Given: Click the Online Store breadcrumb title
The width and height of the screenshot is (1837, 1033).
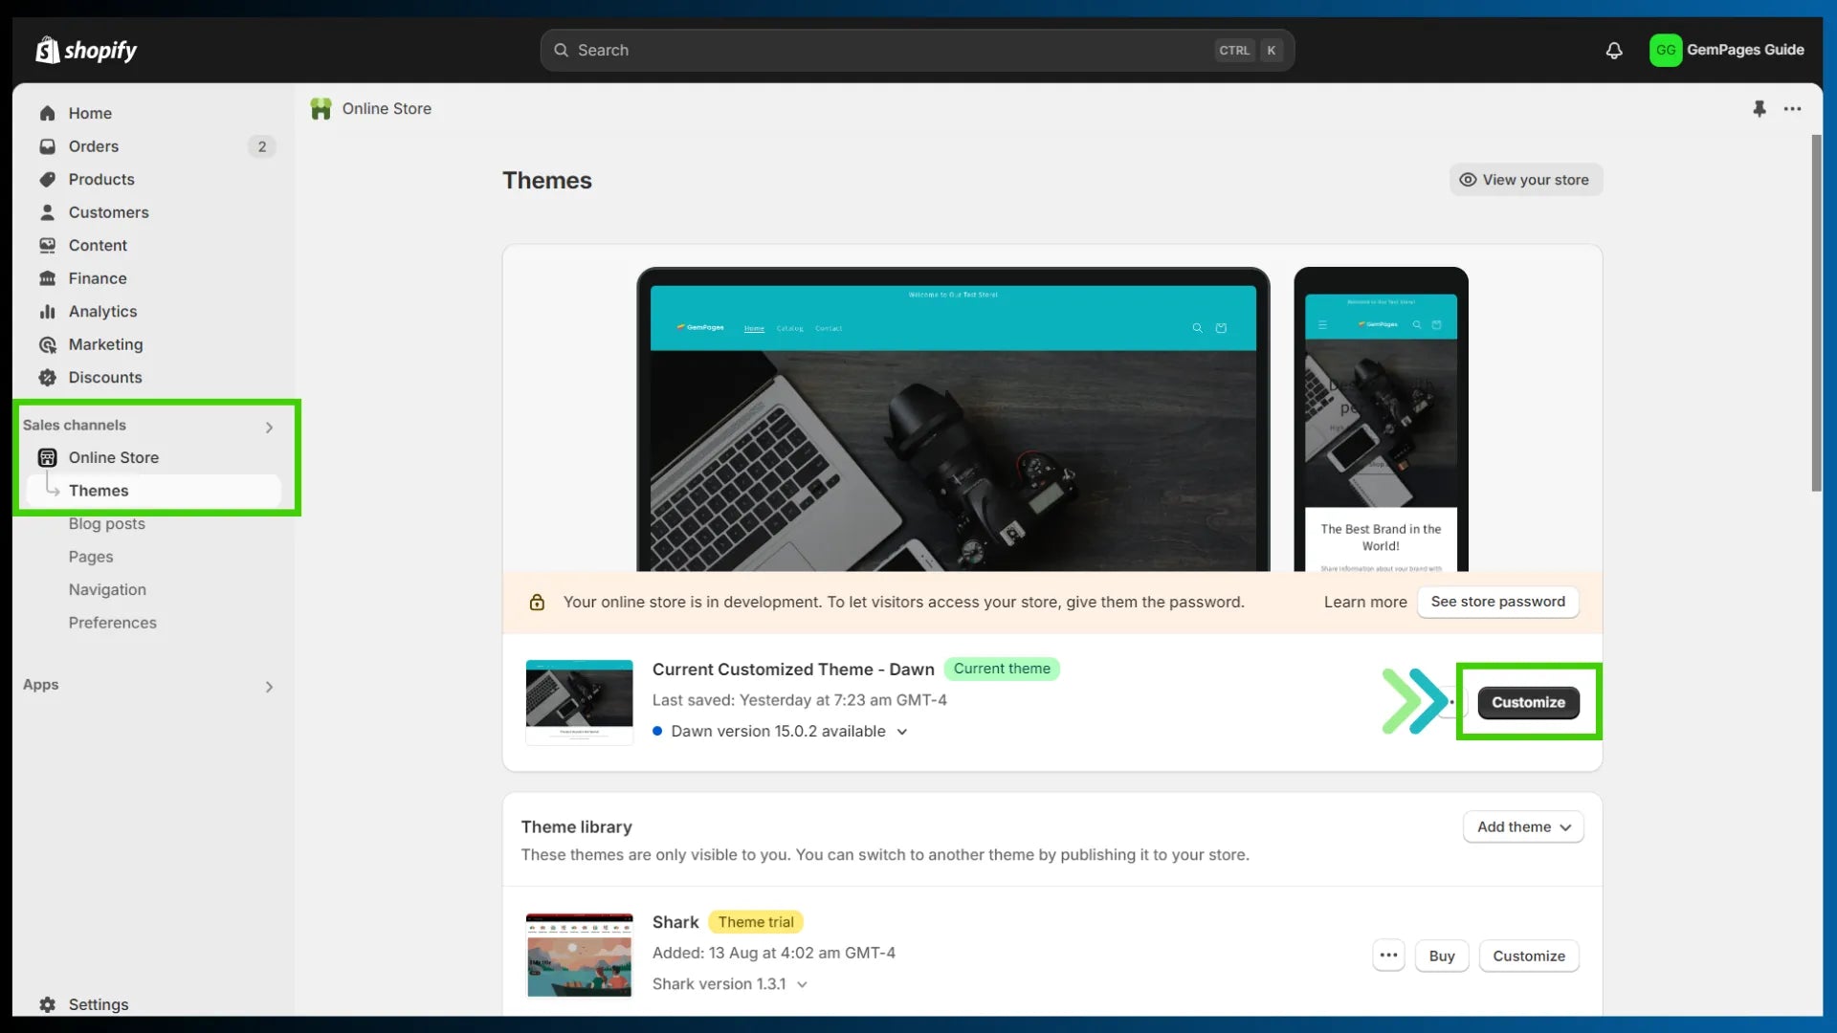Looking at the screenshot, I should pos(387,109).
